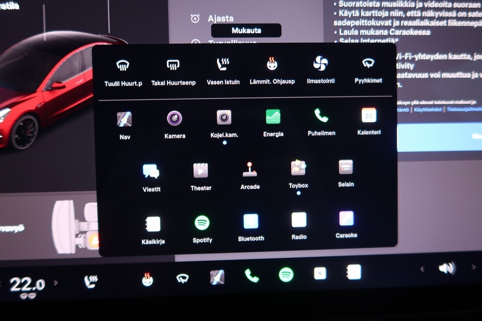The image size is (482, 321).
Task: Open Bluetooth settings from the launcher
Action: click(x=251, y=221)
